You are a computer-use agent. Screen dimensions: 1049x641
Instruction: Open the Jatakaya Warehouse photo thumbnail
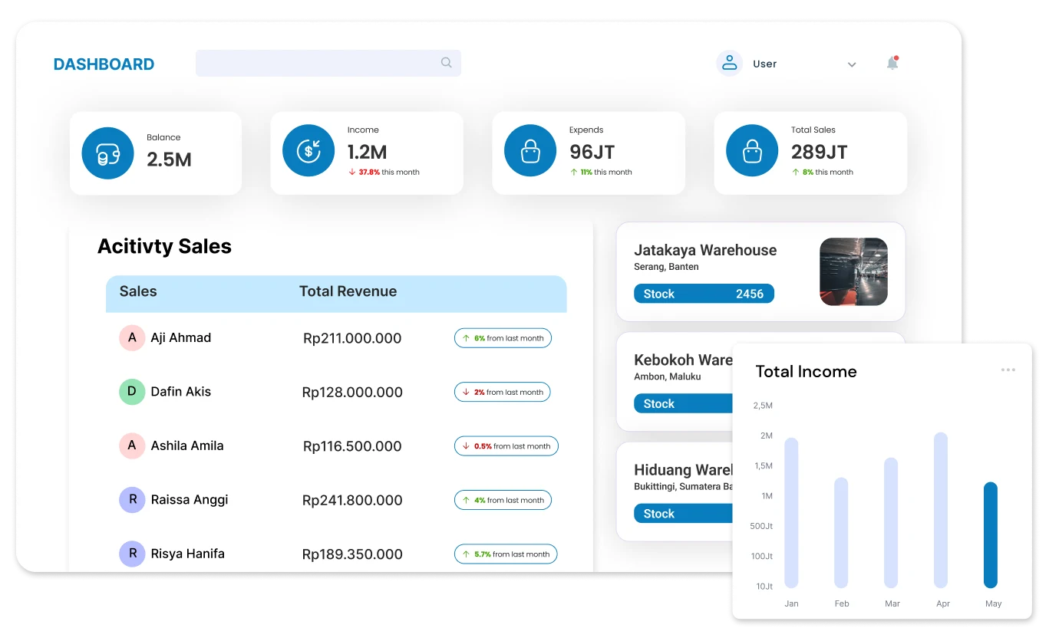tap(853, 271)
